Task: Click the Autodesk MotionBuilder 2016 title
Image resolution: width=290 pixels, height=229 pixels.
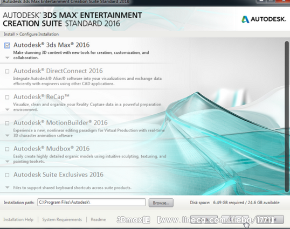Action: coord(60,122)
